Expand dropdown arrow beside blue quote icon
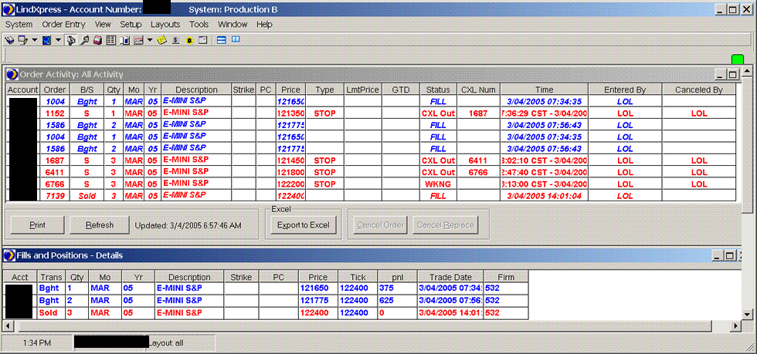757x354 pixels. click(x=58, y=41)
